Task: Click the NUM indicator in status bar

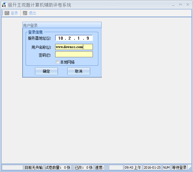Action: click(x=166, y=167)
